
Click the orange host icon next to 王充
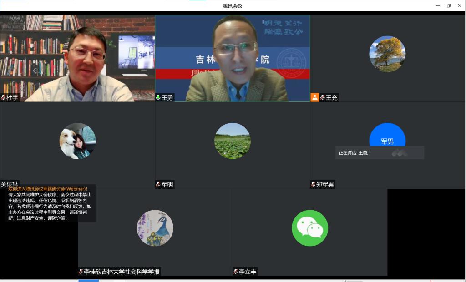point(315,97)
